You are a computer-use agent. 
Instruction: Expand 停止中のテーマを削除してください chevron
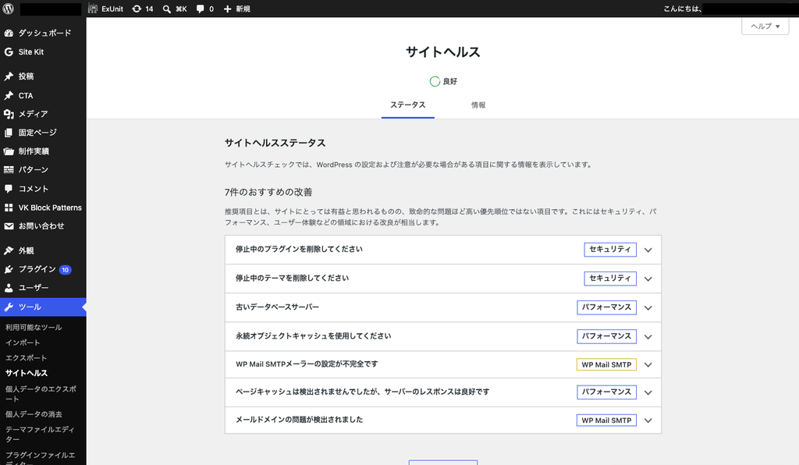[648, 279]
